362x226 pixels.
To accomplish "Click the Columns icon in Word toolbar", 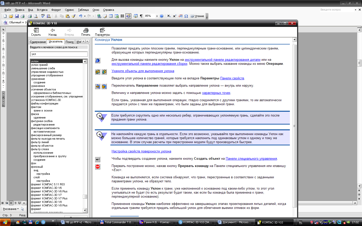I will (122, 16).
